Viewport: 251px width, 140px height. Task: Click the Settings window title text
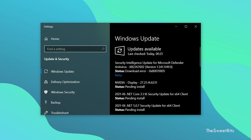pos(48,26)
